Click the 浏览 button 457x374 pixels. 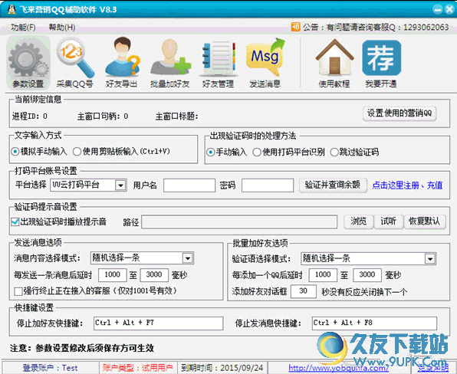tap(359, 221)
